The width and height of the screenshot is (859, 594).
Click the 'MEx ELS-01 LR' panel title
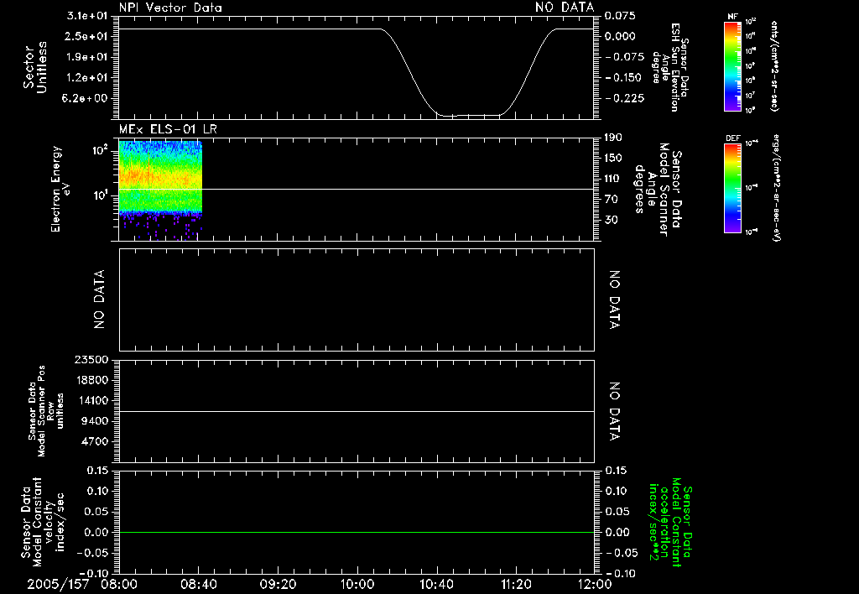(x=168, y=129)
